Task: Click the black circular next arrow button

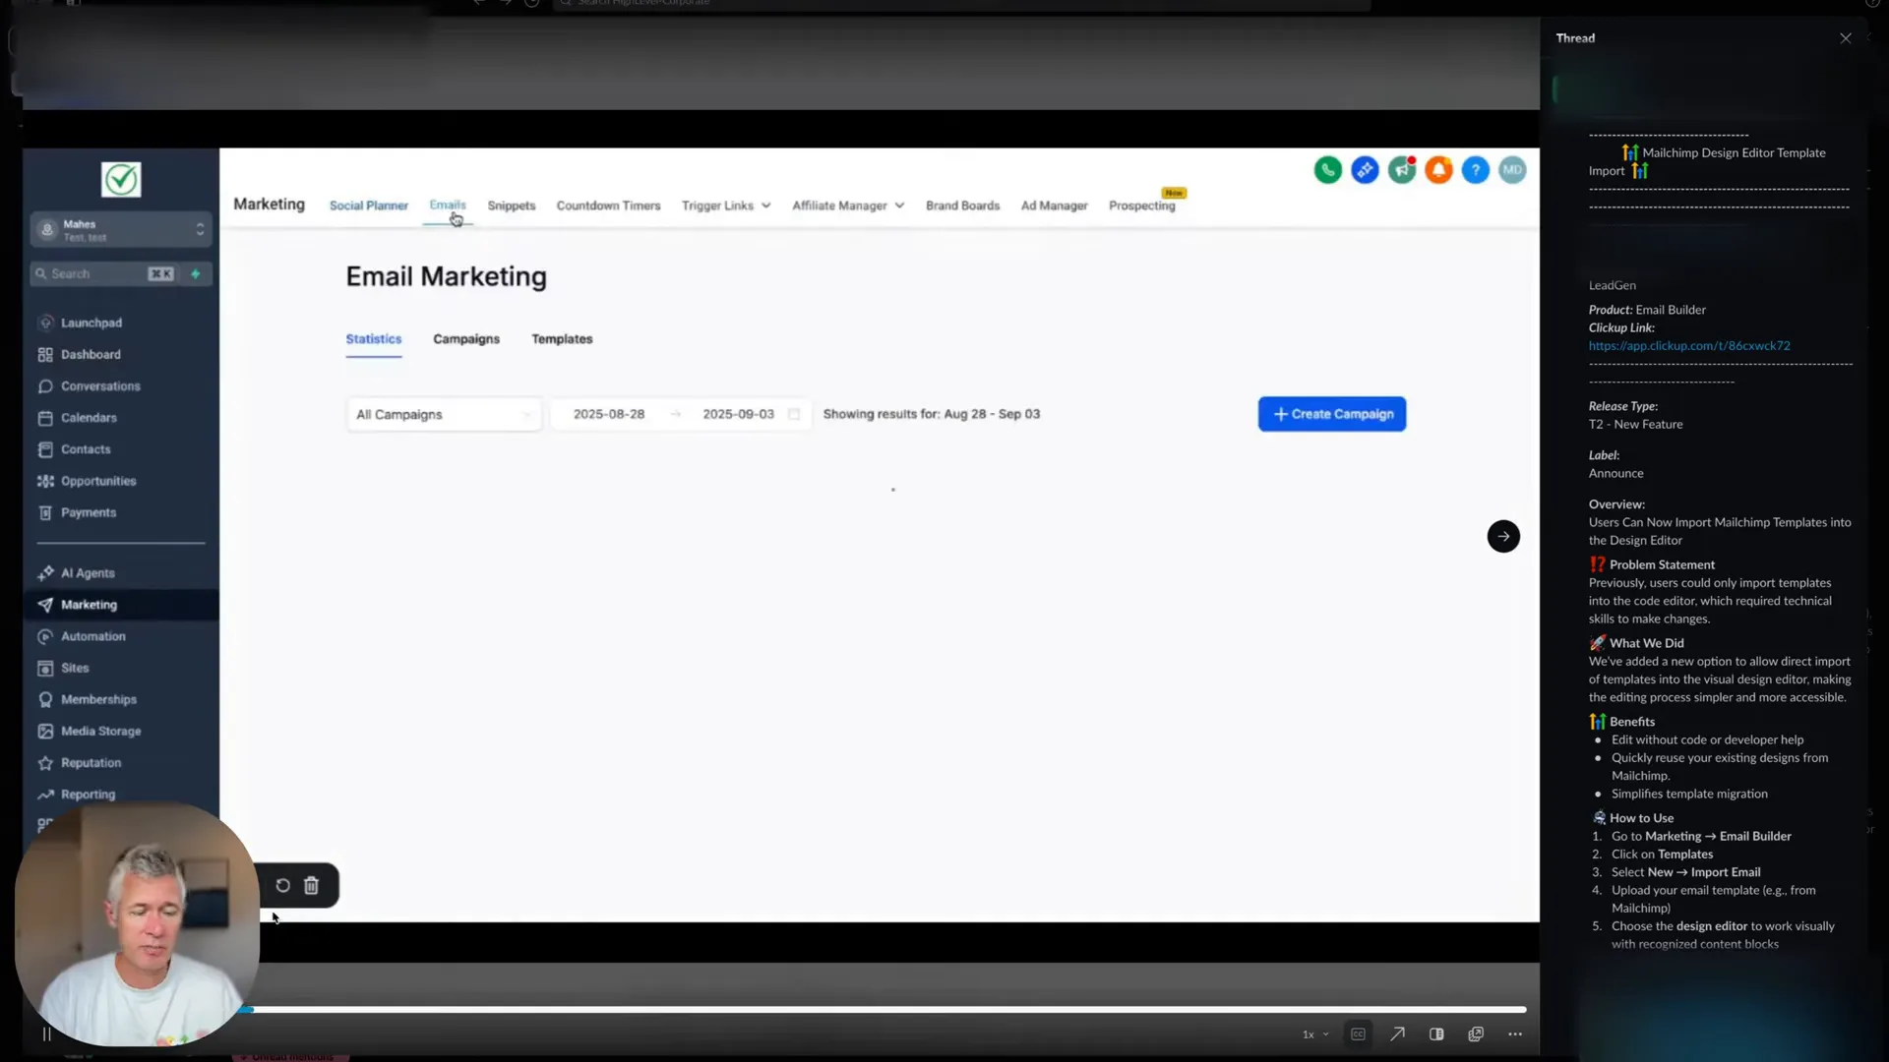Action: pos(1502,536)
